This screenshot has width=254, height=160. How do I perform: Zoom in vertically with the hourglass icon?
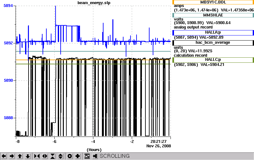click(53, 156)
